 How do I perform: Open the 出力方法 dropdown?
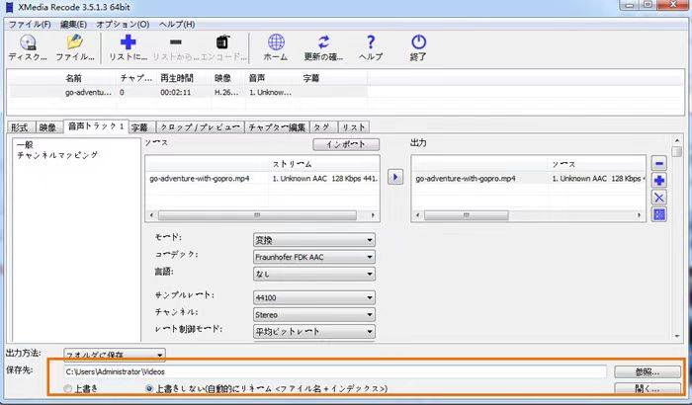click(x=115, y=355)
